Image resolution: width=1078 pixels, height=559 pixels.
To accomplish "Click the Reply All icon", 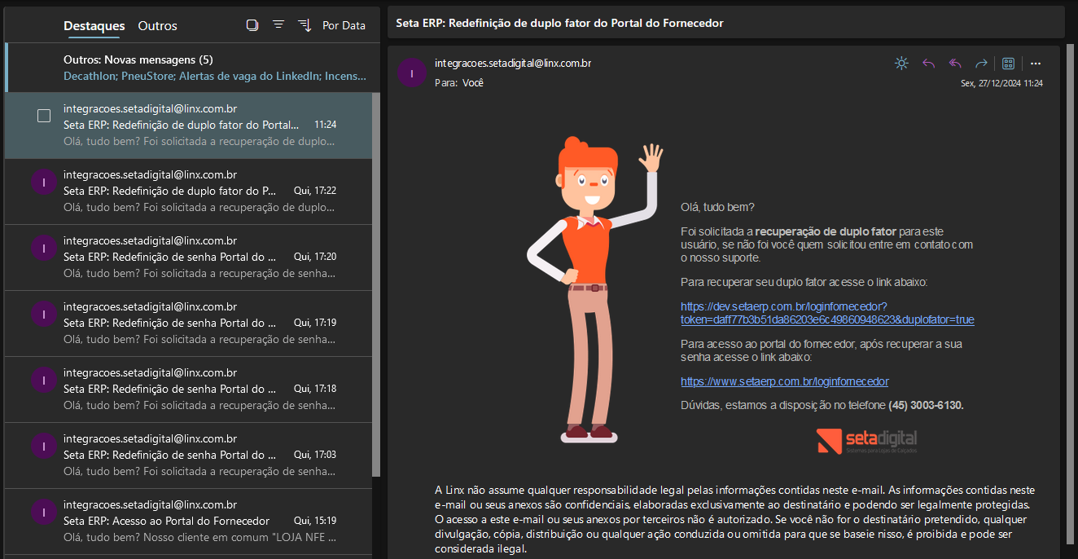I will (x=955, y=64).
